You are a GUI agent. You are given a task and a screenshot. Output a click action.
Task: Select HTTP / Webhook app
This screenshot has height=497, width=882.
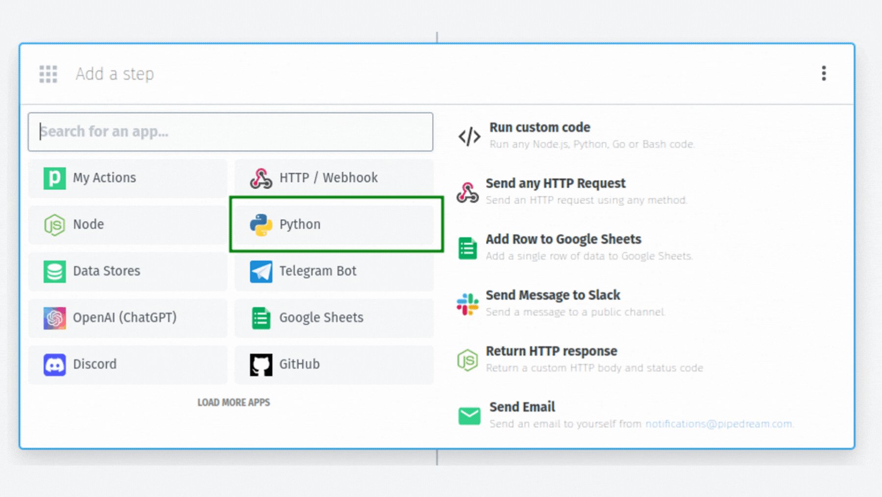[334, 178]
